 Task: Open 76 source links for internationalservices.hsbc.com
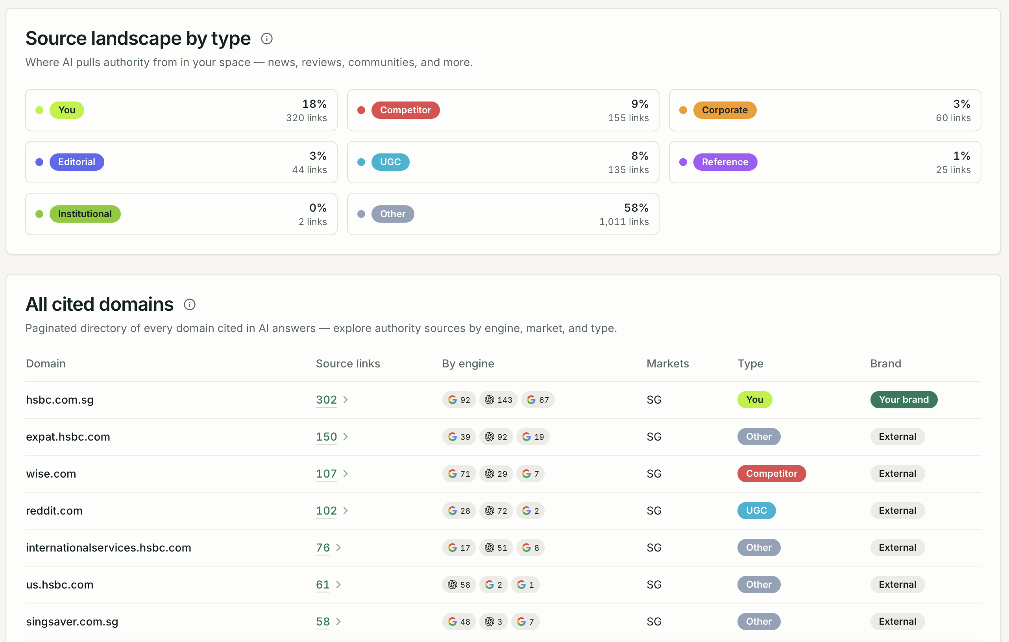tap(323, 547)
